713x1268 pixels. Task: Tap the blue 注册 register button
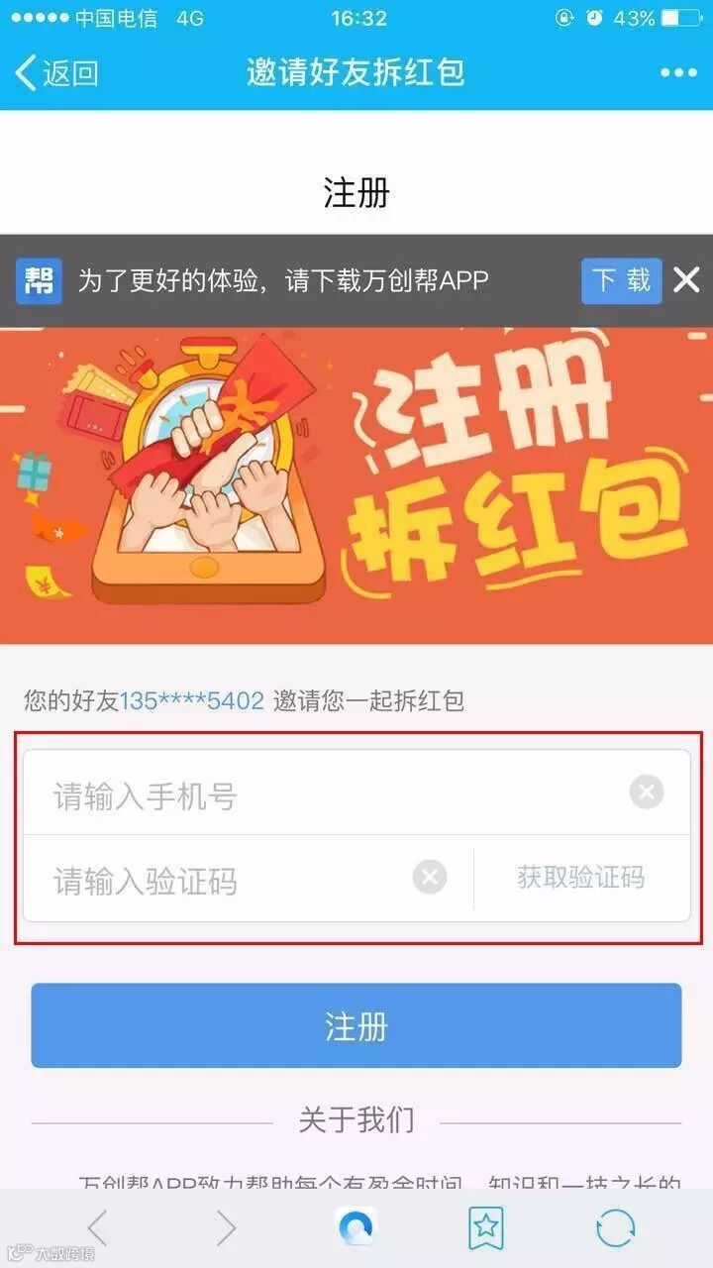click(356, 1025)
